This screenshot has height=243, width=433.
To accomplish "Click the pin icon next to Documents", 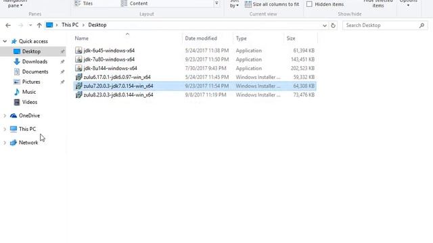I will tap(62, 72).
